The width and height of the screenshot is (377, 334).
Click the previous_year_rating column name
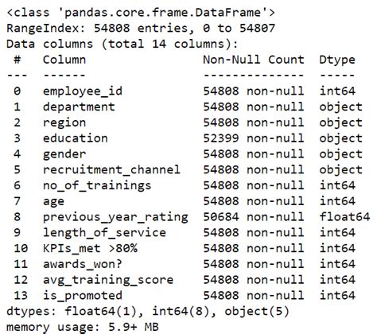tap(115, 217)
